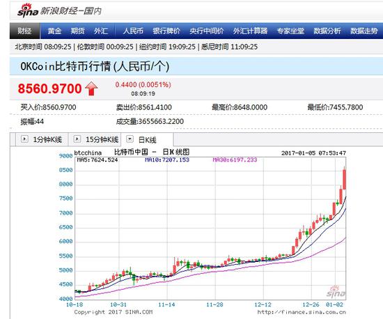Screen dimensions: 383x319
Task: Click 最低价:7455.7800
Action: pos(335,107)
